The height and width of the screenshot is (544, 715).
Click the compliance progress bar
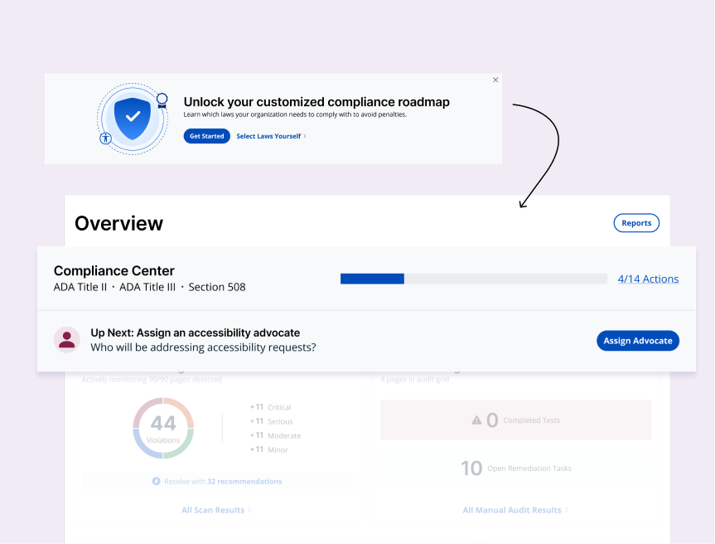click(x=473, y=279)
